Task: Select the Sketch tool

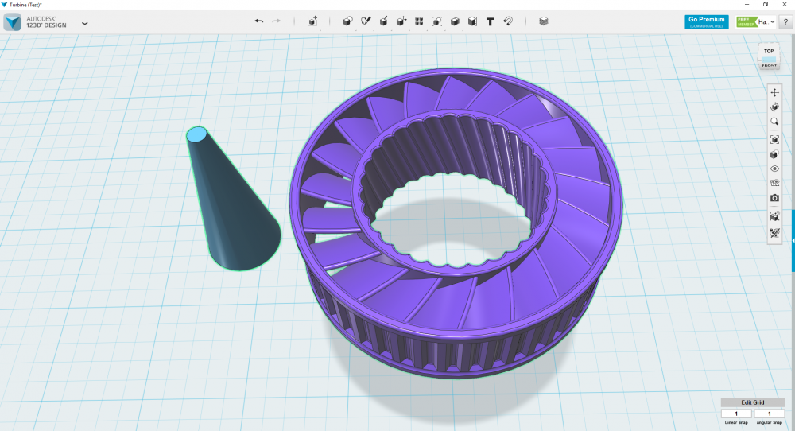Action: coord(366,21)
